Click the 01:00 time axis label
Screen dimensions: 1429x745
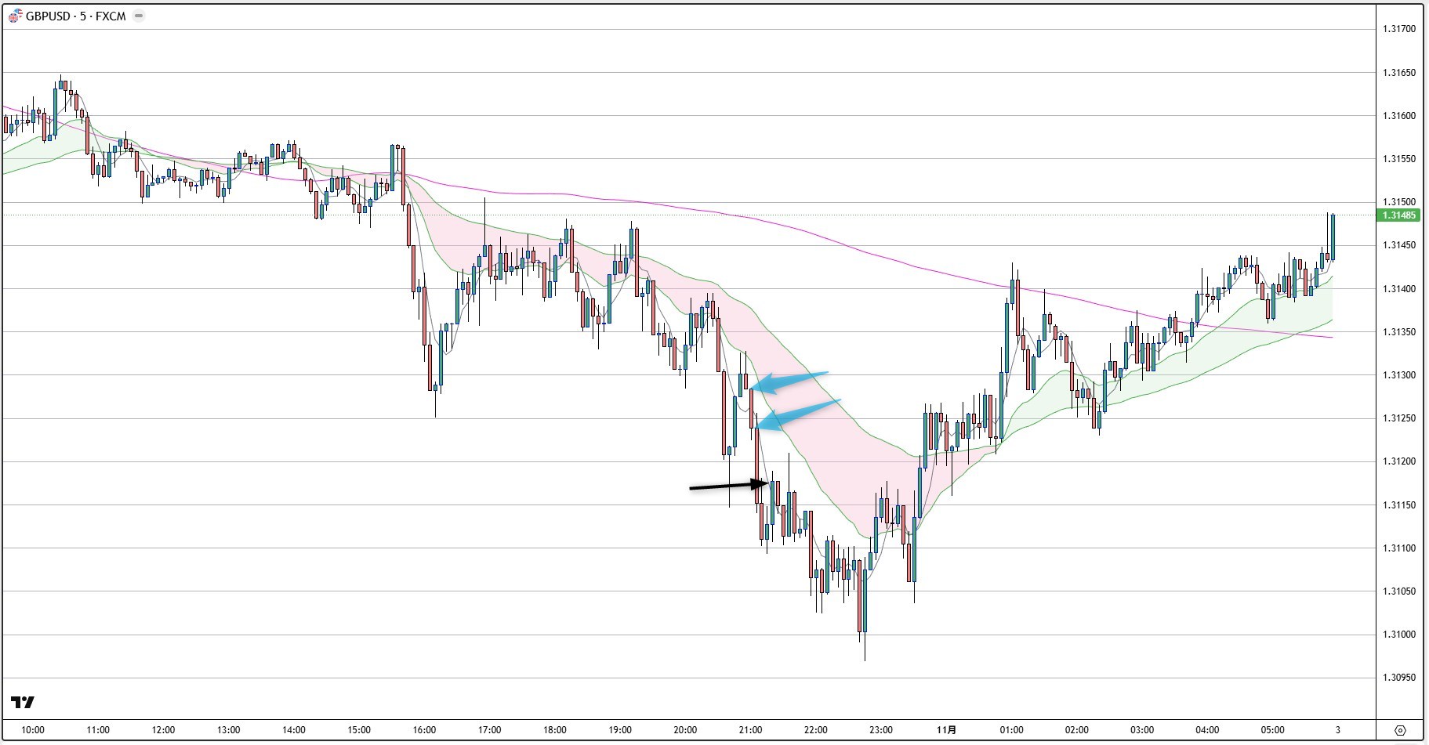click(x=1011, y=730)
